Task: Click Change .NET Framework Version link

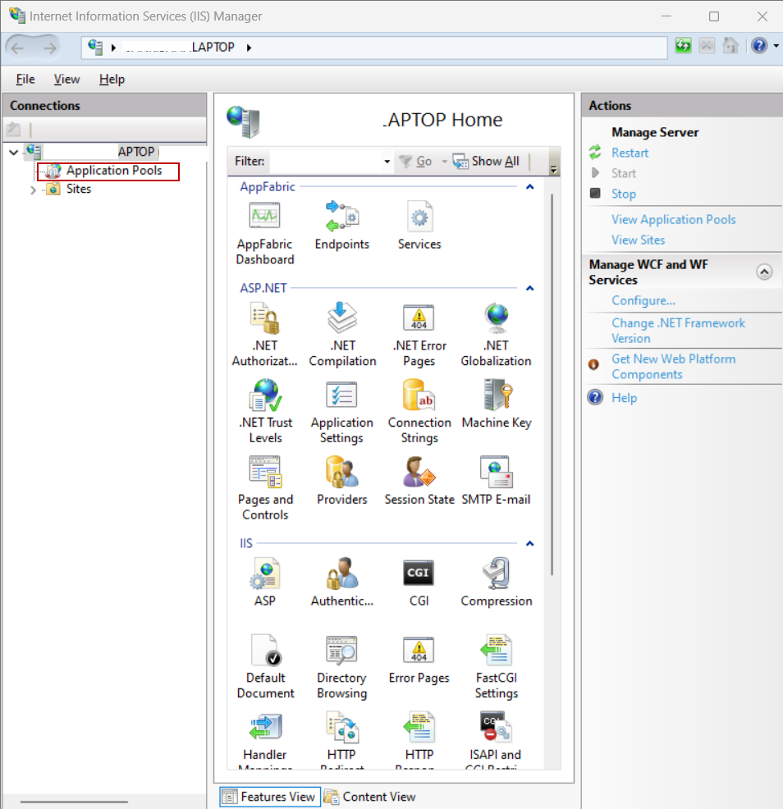Action: (x=678, y=331)
